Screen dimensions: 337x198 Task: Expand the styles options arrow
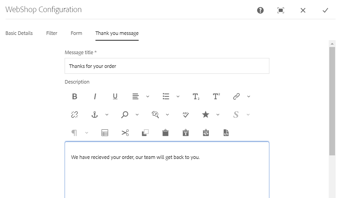(248, 115)
